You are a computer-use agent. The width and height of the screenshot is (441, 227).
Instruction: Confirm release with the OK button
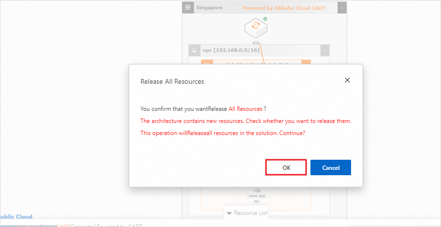click(x=286, y=167)
